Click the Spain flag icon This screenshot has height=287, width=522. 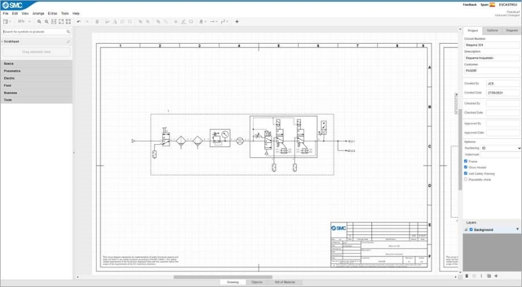pos(493,5)
